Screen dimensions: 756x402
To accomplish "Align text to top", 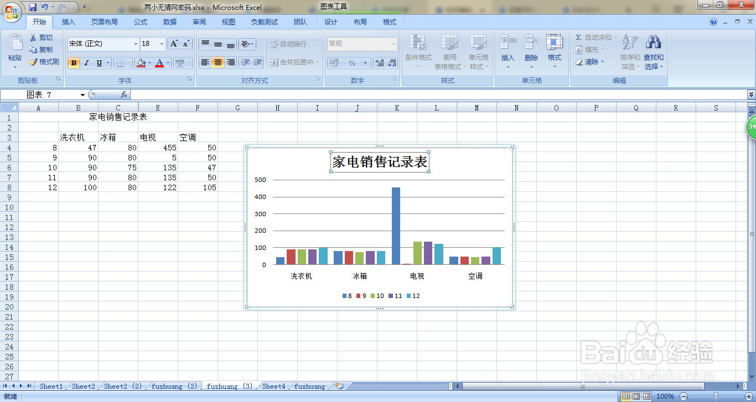I will click(x=205, y=44).
